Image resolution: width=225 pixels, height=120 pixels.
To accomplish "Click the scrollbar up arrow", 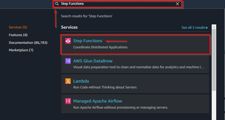I will pos(214,27).
